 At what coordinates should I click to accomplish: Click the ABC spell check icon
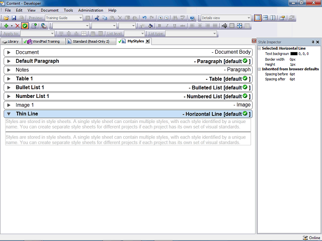(183, 18)
